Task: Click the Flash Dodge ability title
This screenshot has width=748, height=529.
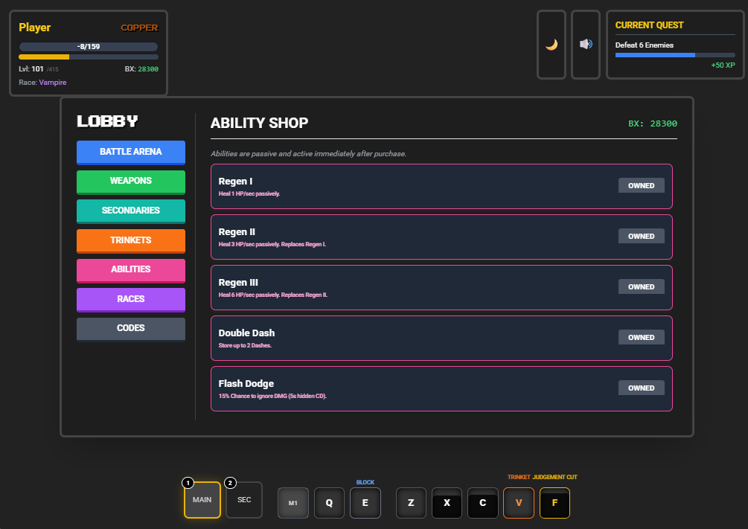Action: click(x=246, y=383)
